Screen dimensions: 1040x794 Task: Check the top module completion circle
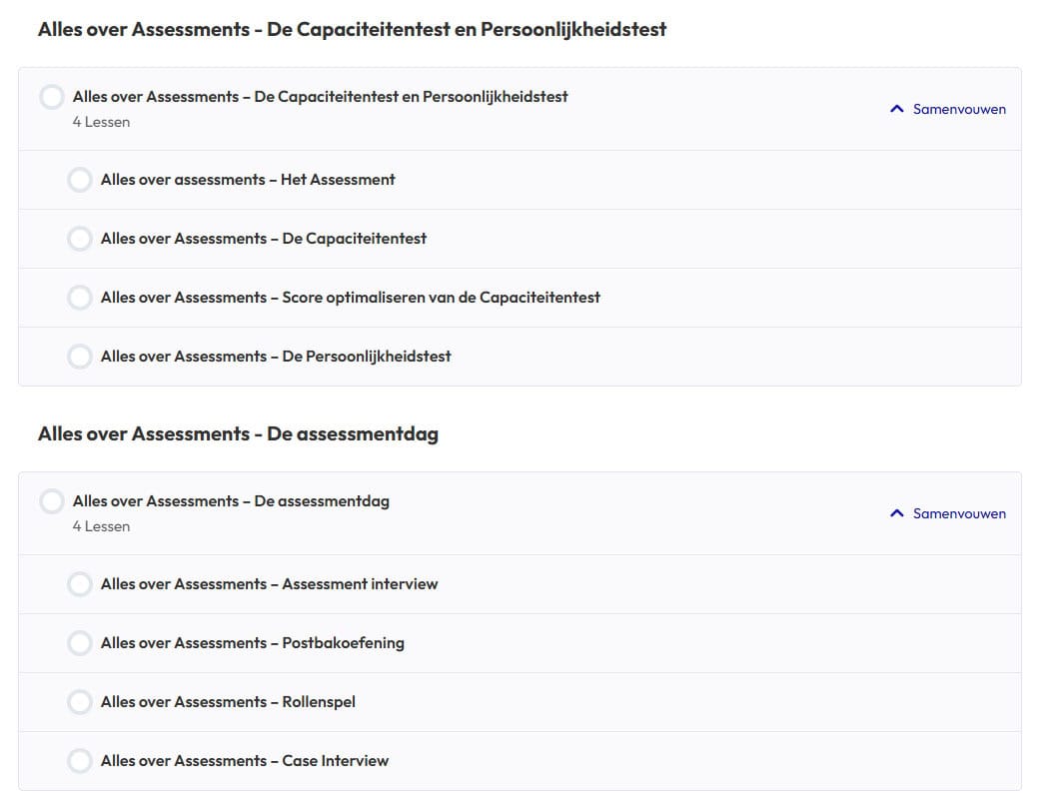52,97
